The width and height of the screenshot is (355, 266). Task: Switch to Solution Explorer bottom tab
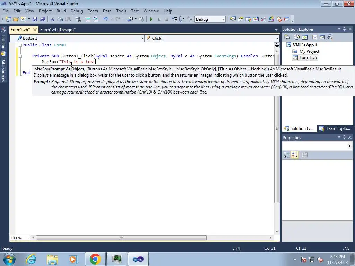tap(299, 128)
